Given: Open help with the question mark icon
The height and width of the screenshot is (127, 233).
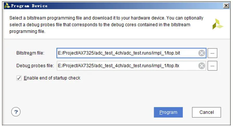Looking at the screenshot, I should coord(16,112).
